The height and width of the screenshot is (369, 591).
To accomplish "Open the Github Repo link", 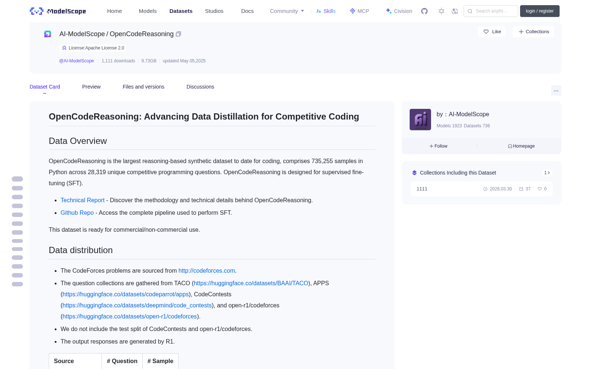I will coord(77,213).
